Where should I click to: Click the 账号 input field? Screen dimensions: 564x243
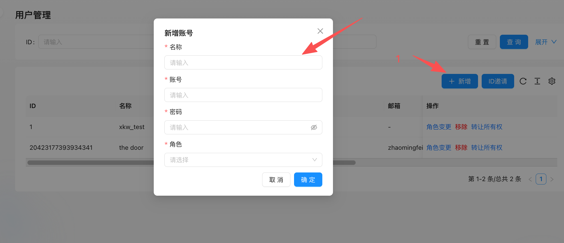tap(243, 95)
